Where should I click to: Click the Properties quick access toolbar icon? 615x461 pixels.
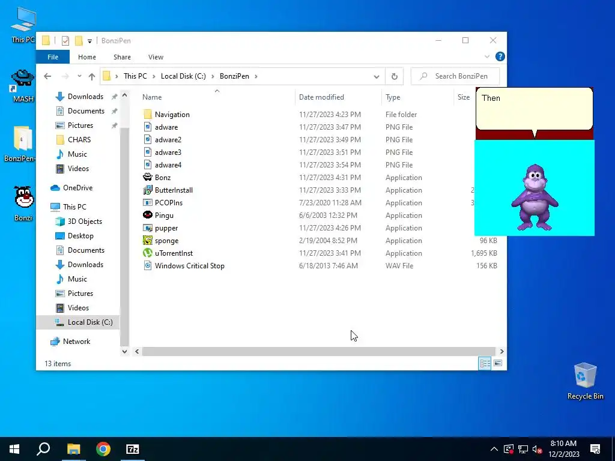(x=65, y=41)
